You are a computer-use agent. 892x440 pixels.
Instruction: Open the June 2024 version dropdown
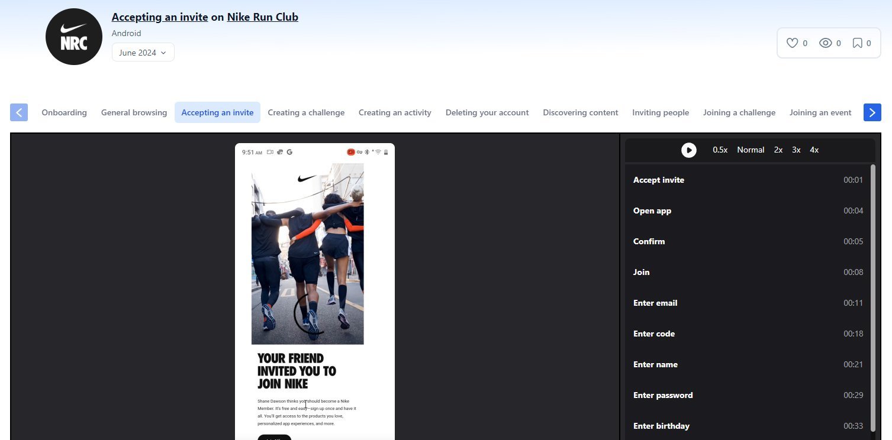[x=143, y=52]
